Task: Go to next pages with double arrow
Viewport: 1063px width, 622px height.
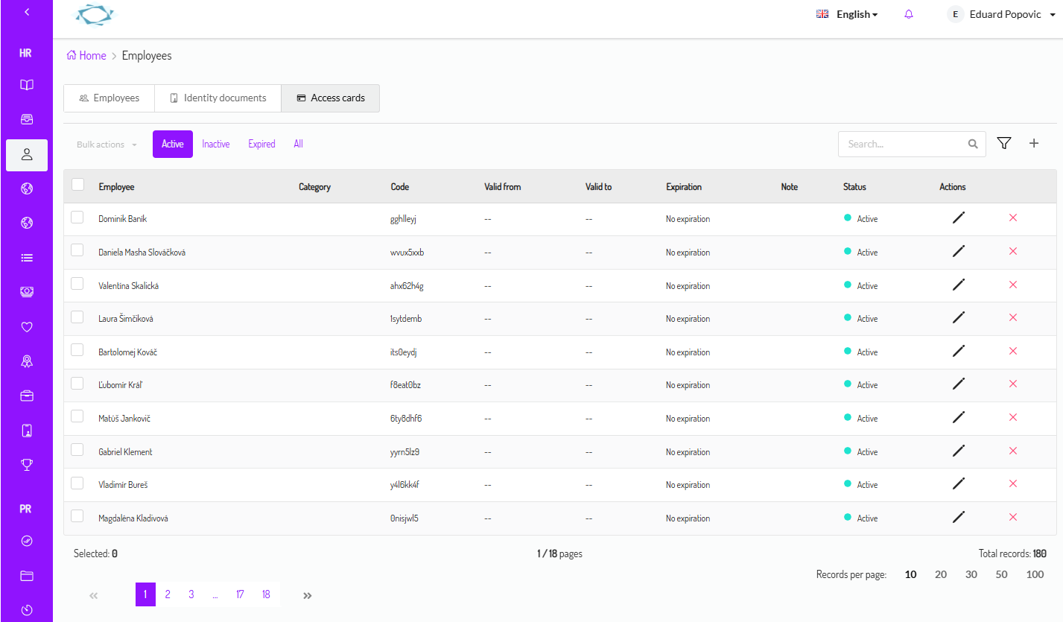Action: point(308,595)
